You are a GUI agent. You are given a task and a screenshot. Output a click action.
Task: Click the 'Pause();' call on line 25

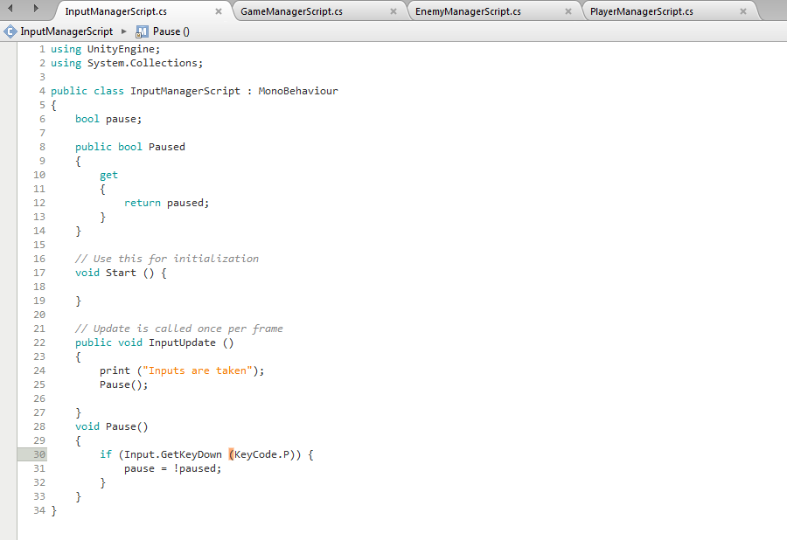point(124,384)
